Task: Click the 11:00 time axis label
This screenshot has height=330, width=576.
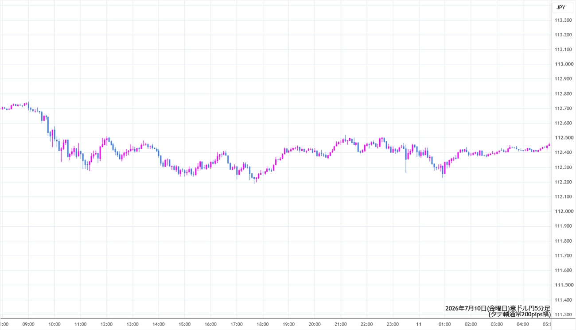Action: [81, 324]
